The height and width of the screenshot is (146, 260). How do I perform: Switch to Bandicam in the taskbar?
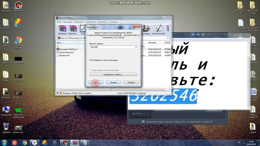65,142
